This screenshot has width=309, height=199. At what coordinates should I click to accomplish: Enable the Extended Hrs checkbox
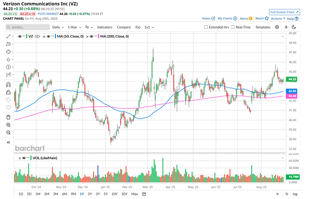pos(206,27)
